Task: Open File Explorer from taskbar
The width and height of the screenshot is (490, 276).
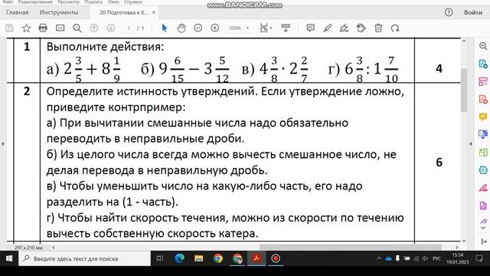Action: (x=199, y=258)
